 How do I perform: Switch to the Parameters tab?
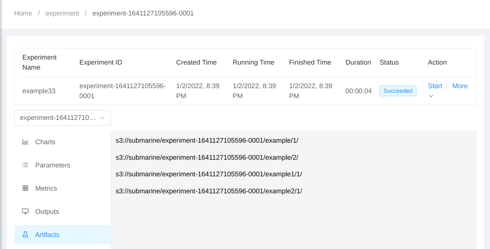tap(62, 165)
